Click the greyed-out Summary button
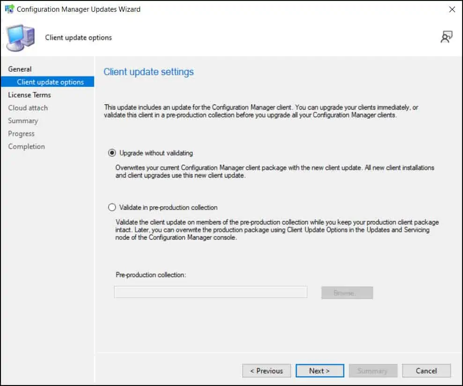This screenshot has height=386, width=463. point(373,371)
